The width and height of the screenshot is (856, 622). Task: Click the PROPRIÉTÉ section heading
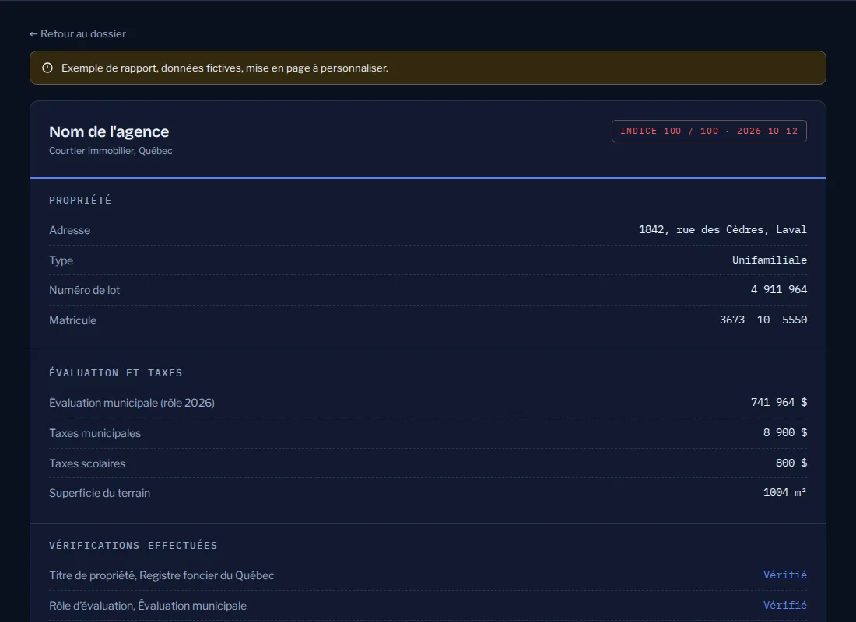(80, 201)
